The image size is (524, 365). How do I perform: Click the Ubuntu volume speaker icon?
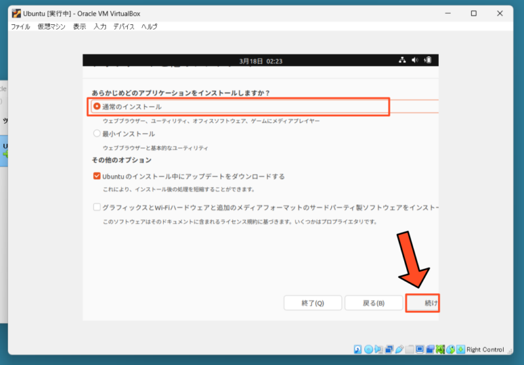415,60
